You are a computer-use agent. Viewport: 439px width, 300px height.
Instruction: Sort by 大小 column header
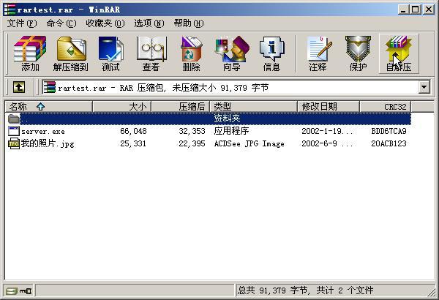click(121, 107)
